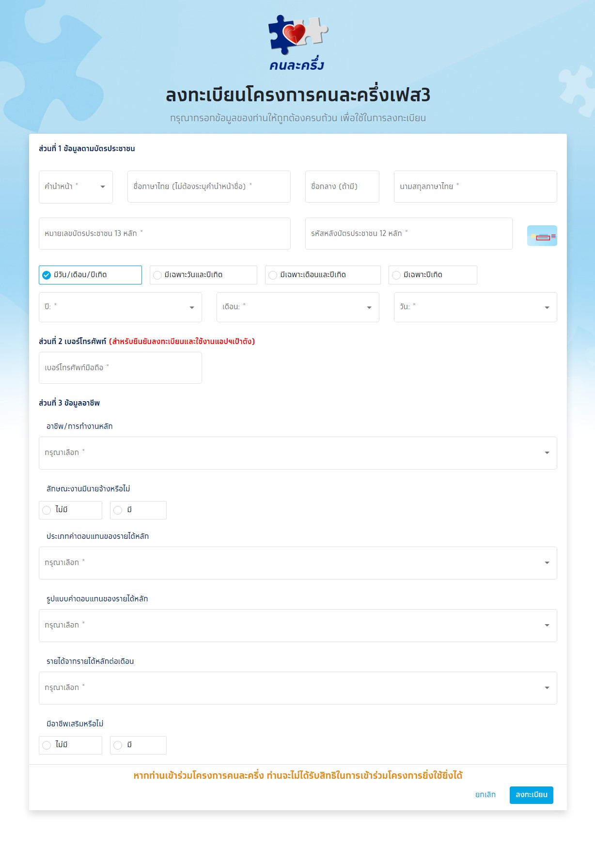Click the ยกเลิก (cancel) link
This screenshot has height=848, width=595.
[x=485, y=795]
